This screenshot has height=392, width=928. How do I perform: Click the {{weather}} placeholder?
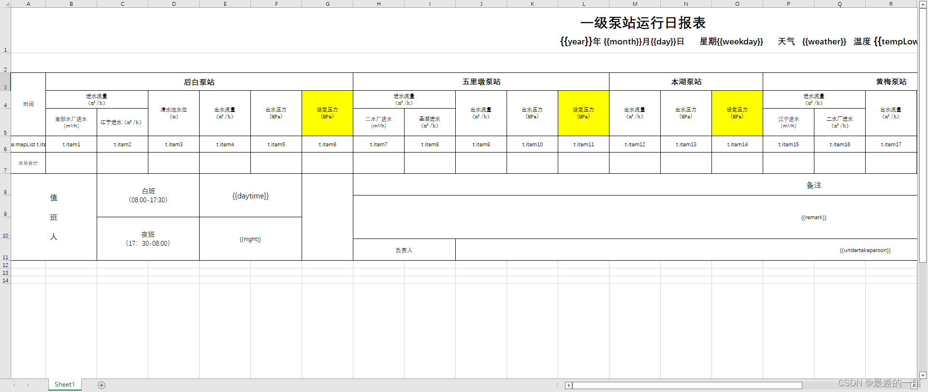tap(824, 42)
